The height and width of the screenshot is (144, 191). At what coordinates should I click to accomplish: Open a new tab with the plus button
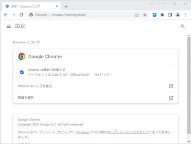tap(66, 6)
